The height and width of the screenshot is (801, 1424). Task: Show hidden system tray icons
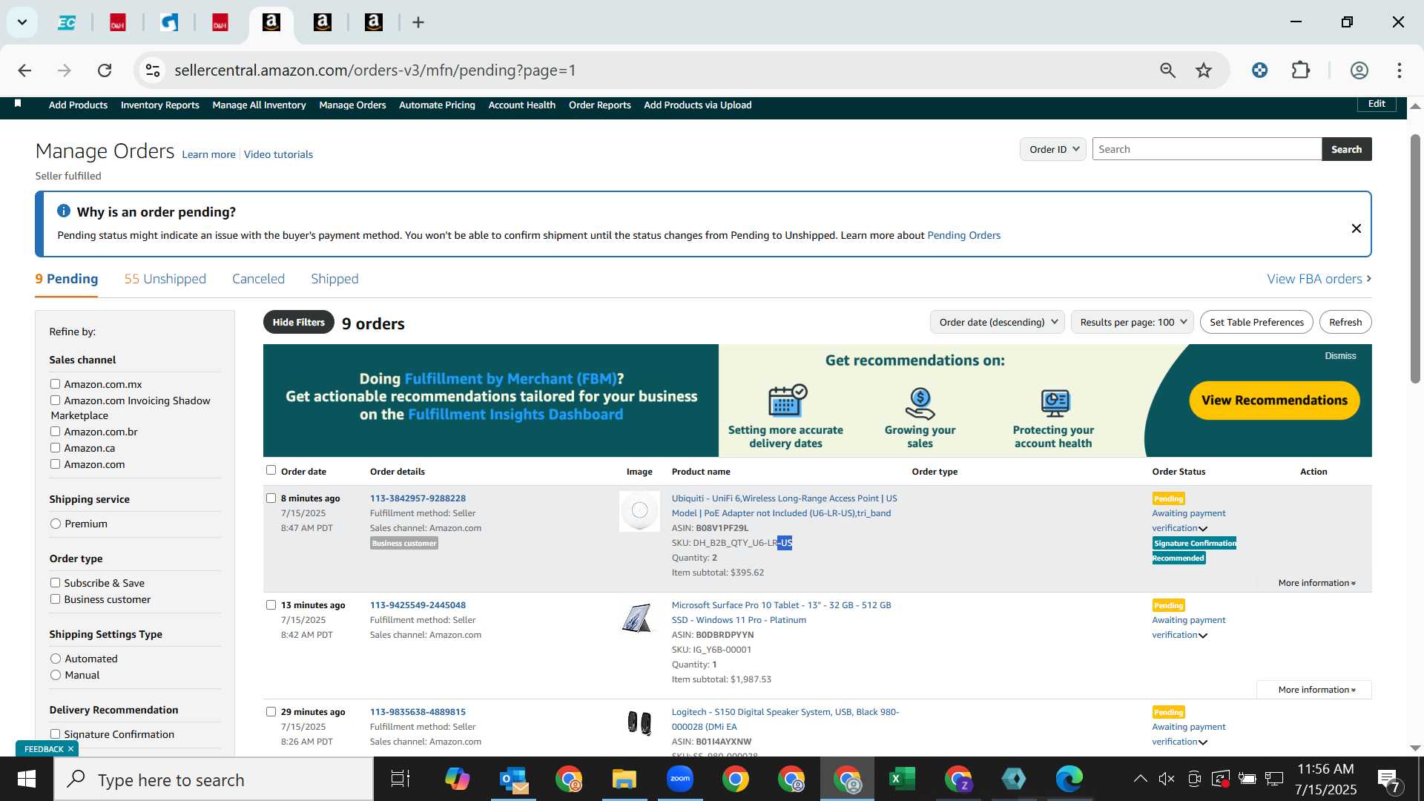pyautogui.click(x=1141, y=779)
